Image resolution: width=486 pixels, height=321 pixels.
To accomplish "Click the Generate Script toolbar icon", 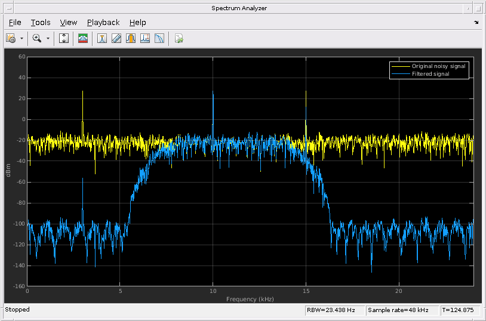I will click(179, 38).
